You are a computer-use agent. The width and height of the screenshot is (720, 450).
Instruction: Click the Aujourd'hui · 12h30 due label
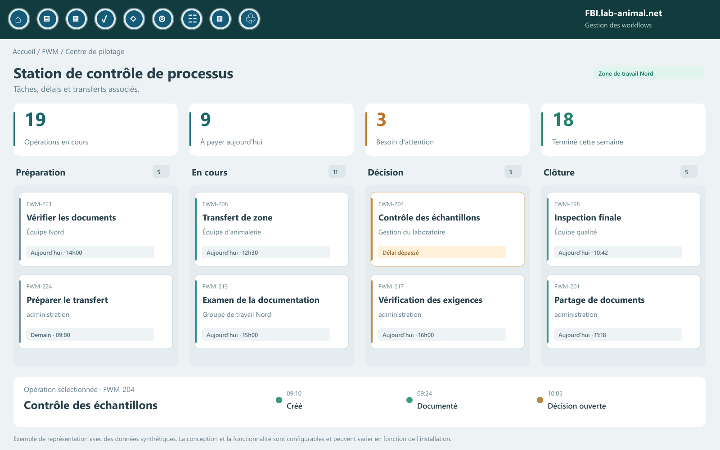[266, 252]
